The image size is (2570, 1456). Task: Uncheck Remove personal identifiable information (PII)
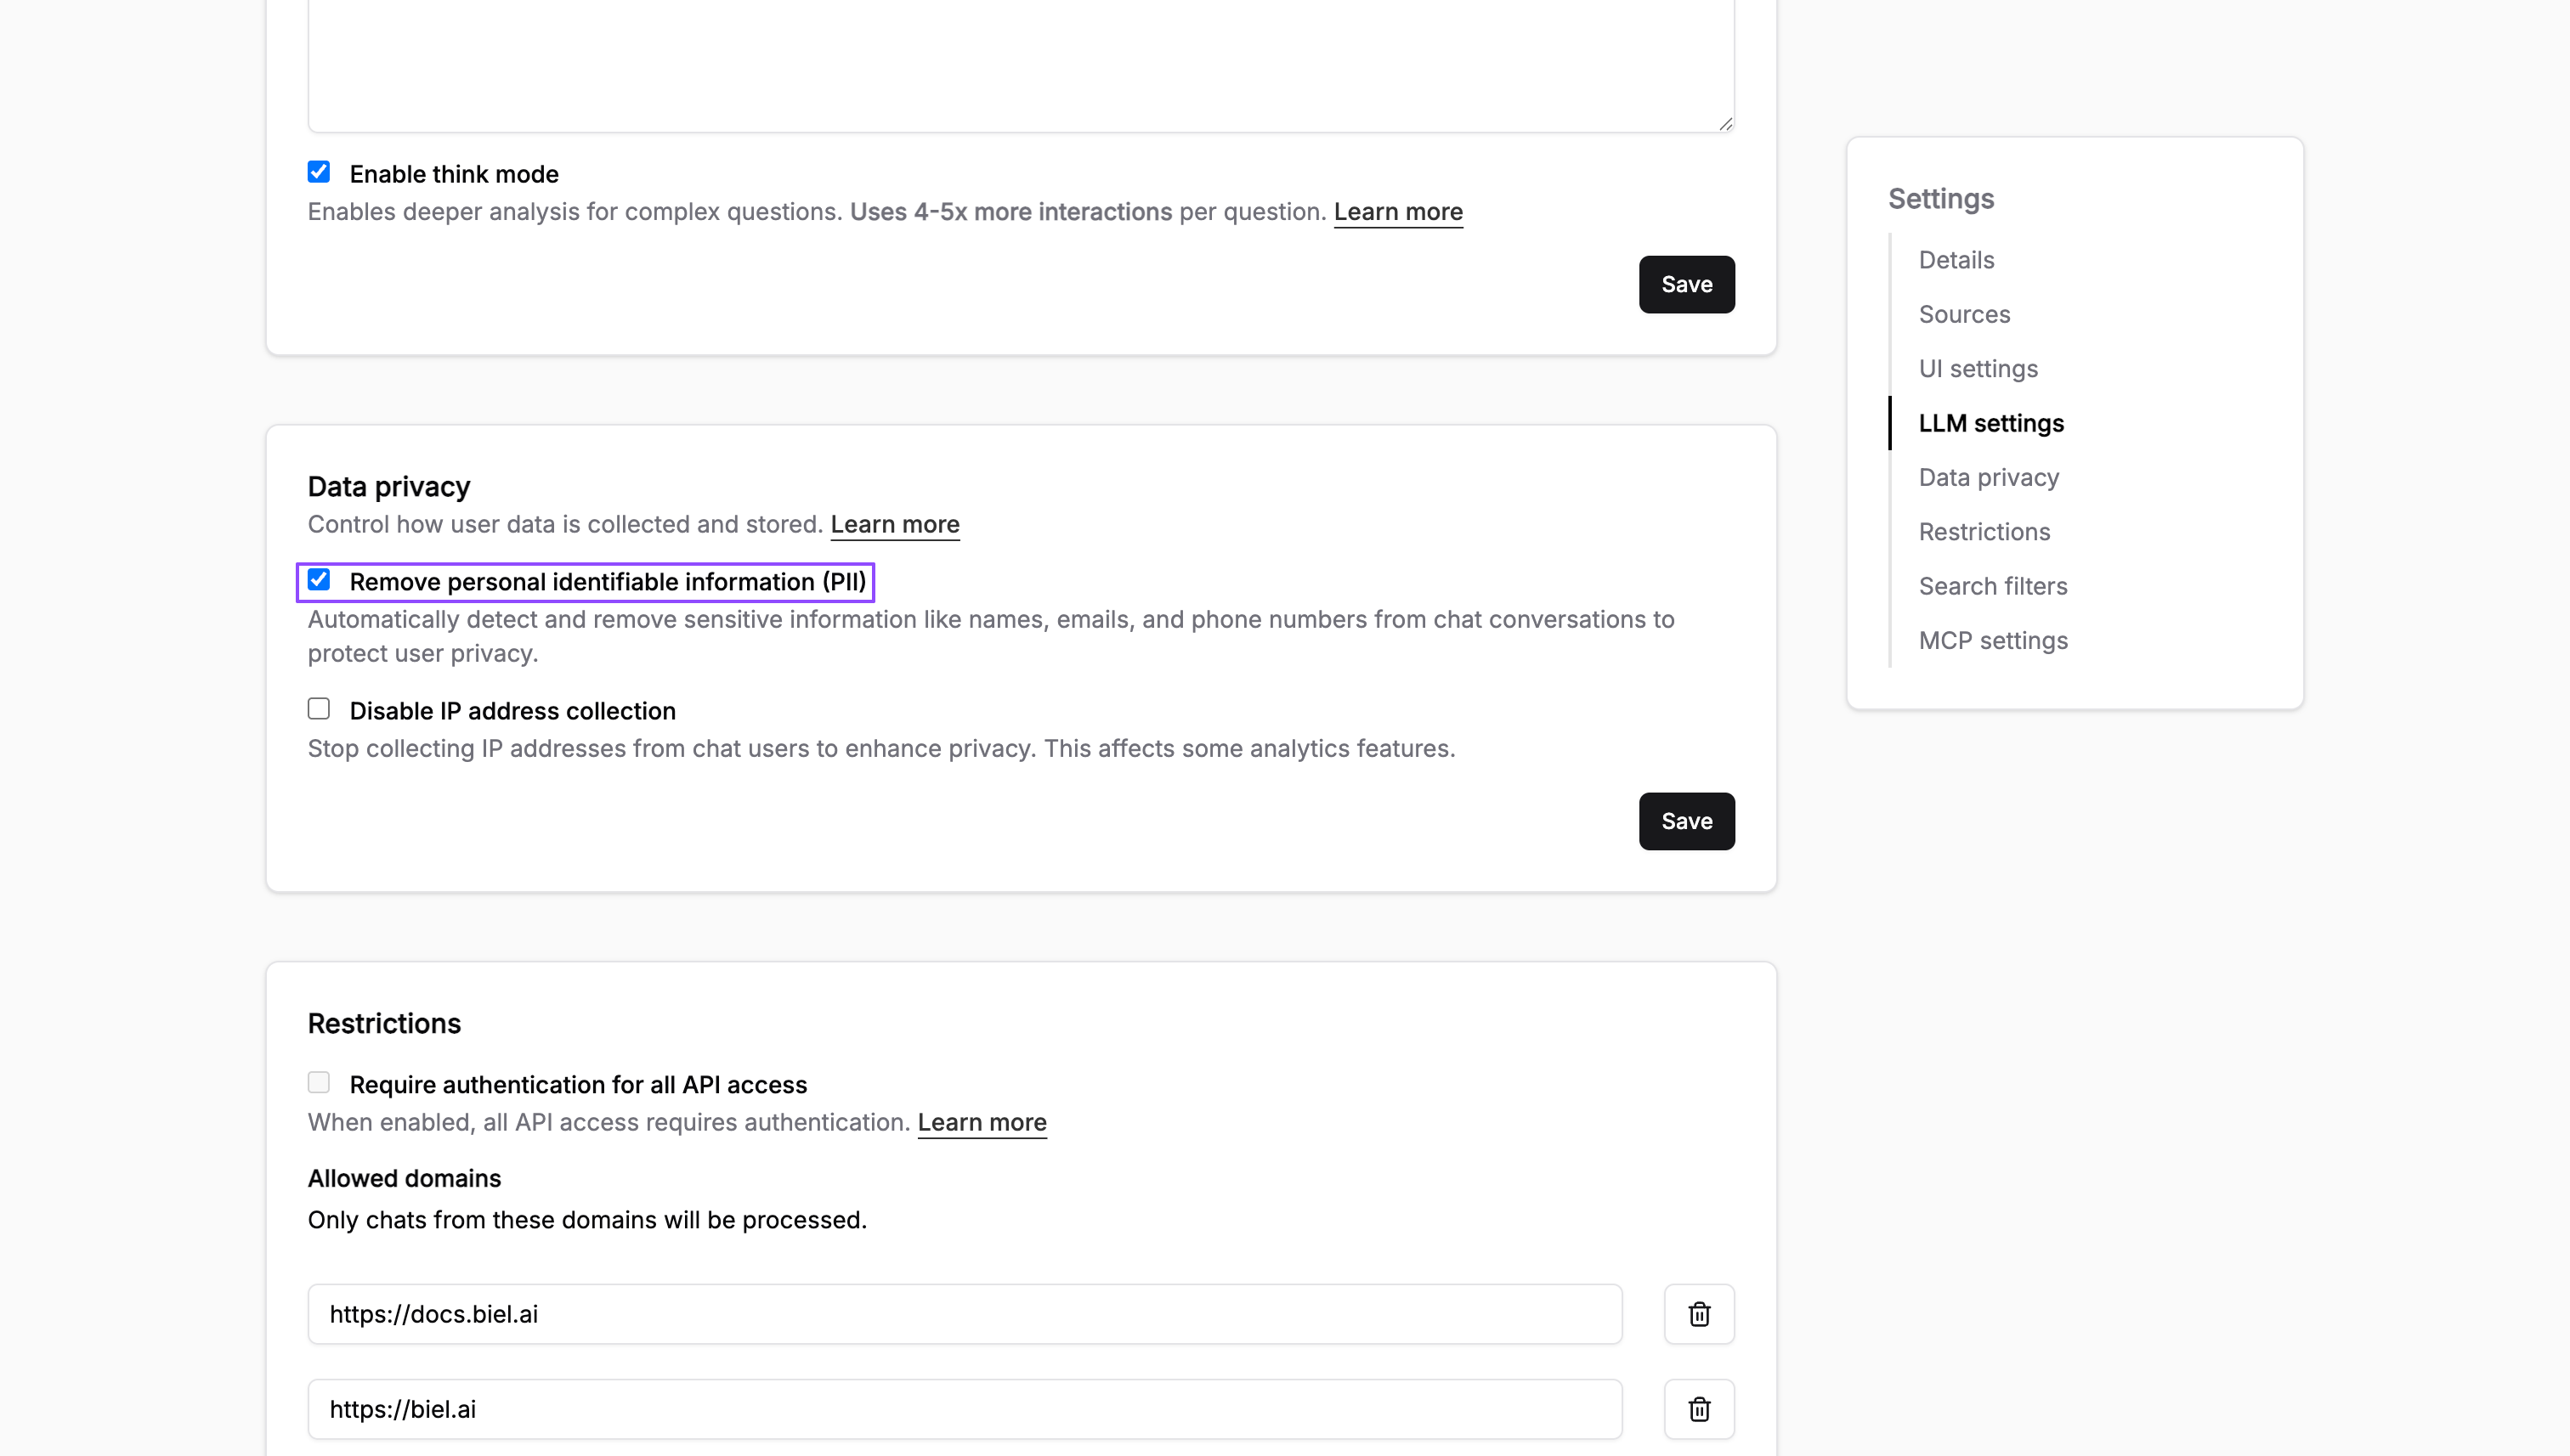click(x=319, y=580)
